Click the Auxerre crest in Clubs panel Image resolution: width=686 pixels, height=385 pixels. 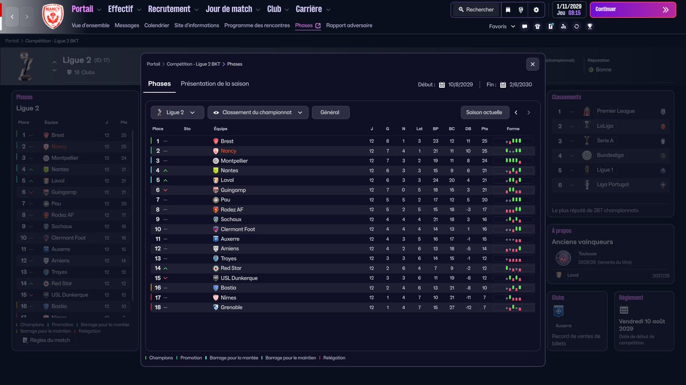point(559,311)
